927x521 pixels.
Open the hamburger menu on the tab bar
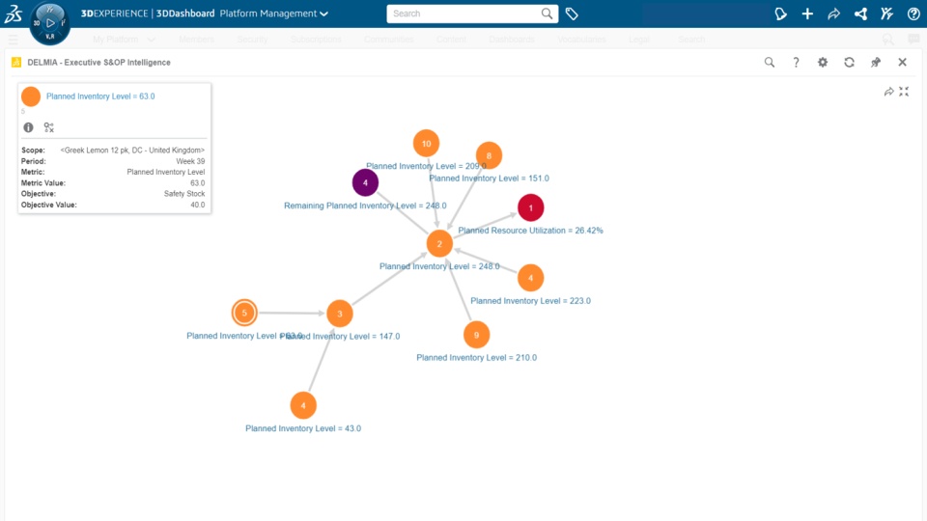13,39
